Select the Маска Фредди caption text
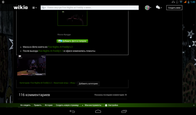The height and width of the screenshot is (115, 196). [64, 35]
